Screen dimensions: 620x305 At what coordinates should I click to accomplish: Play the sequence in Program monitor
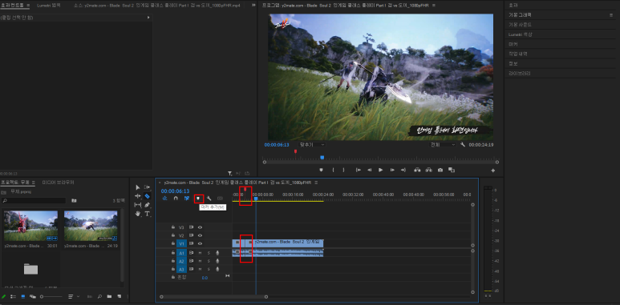(380, 170)
